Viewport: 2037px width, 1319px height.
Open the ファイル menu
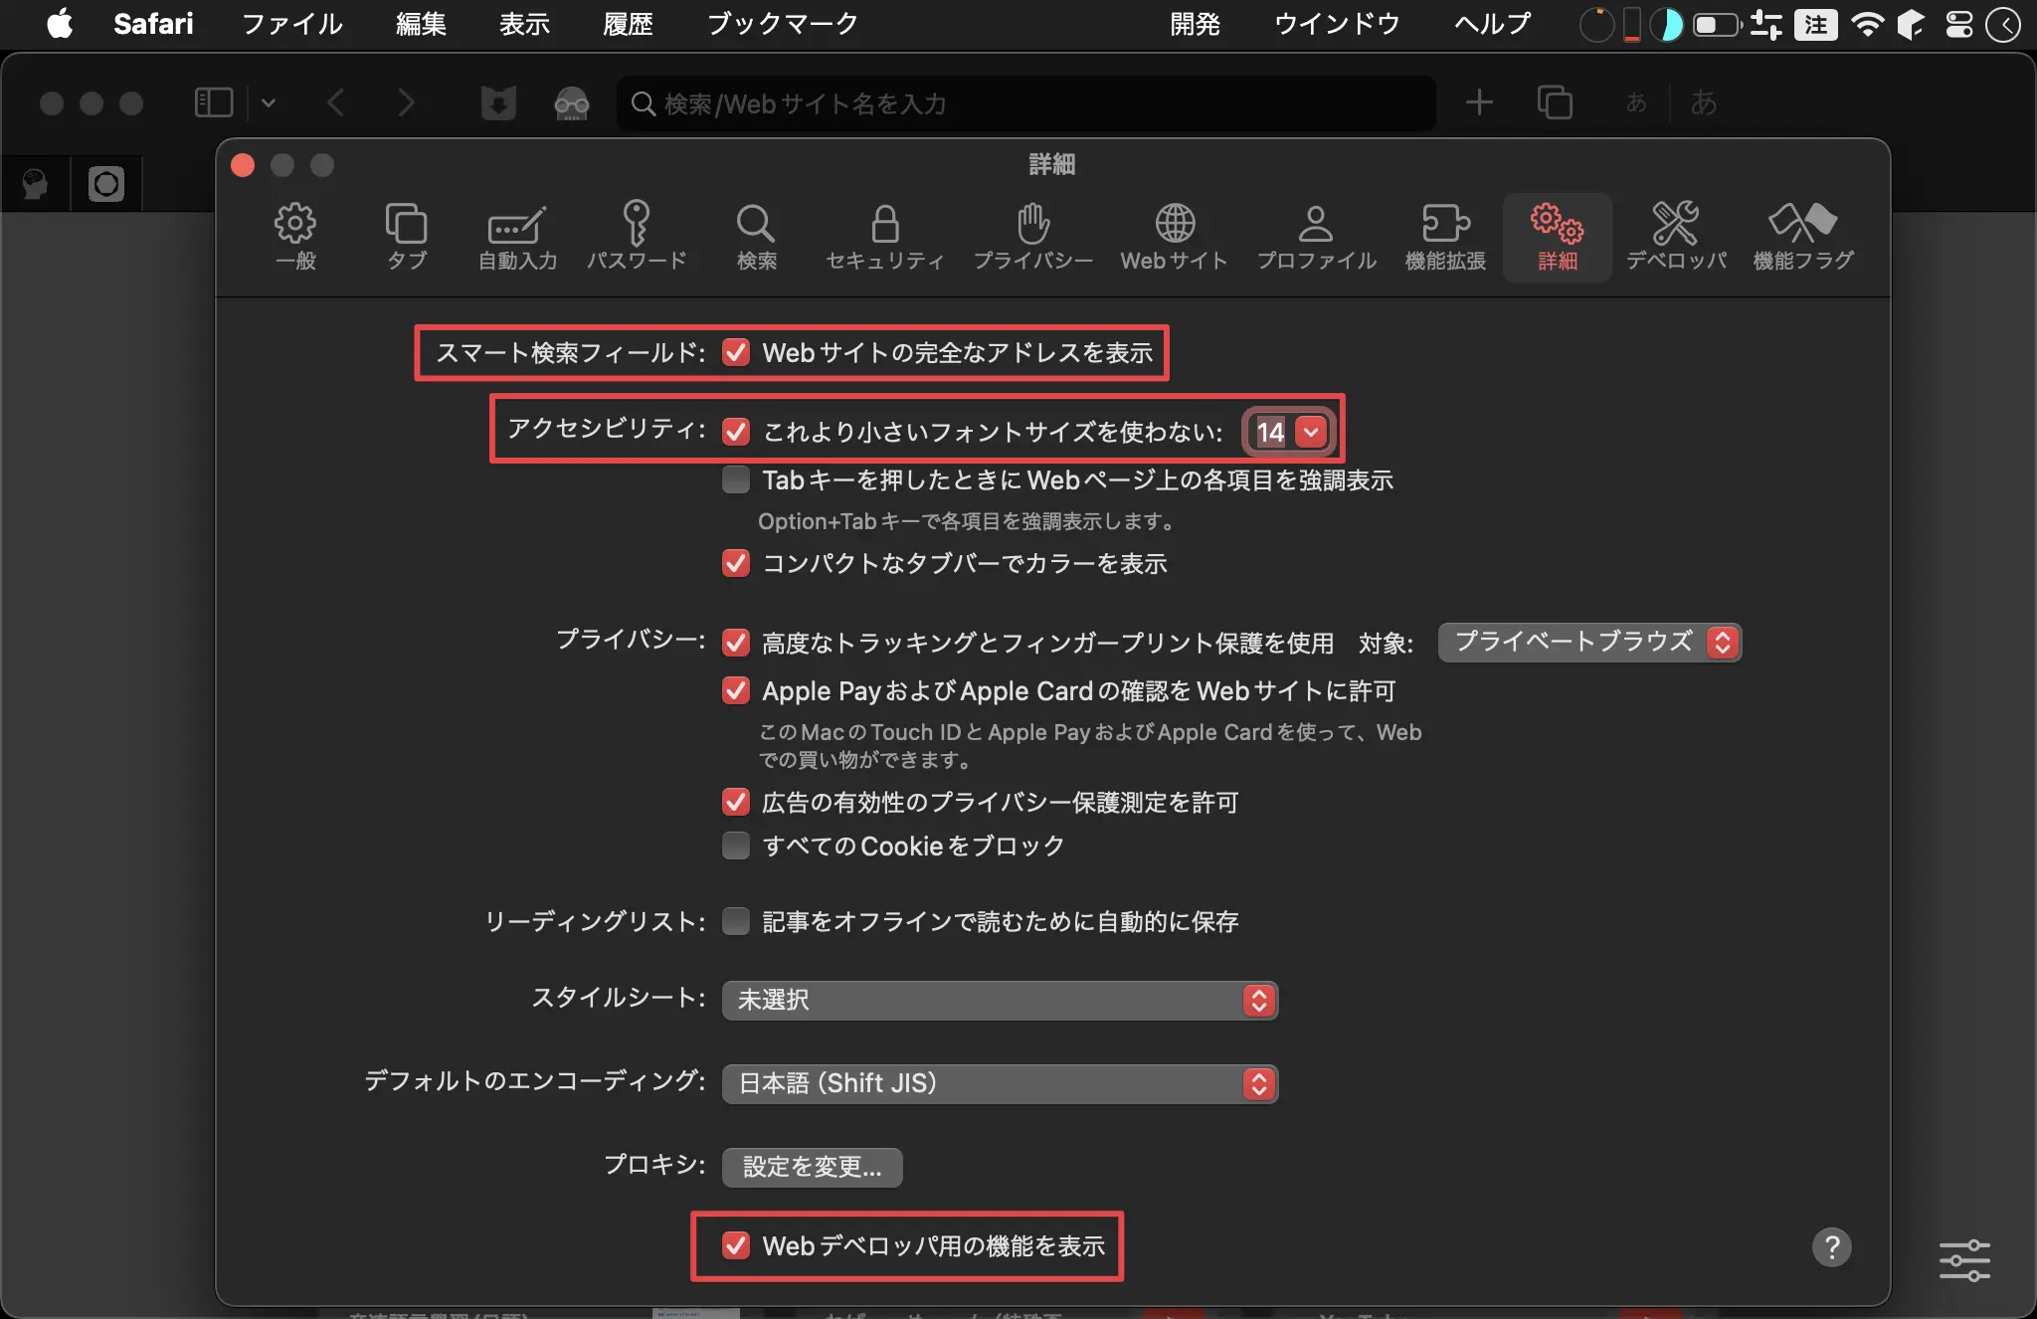coord(292,23)
